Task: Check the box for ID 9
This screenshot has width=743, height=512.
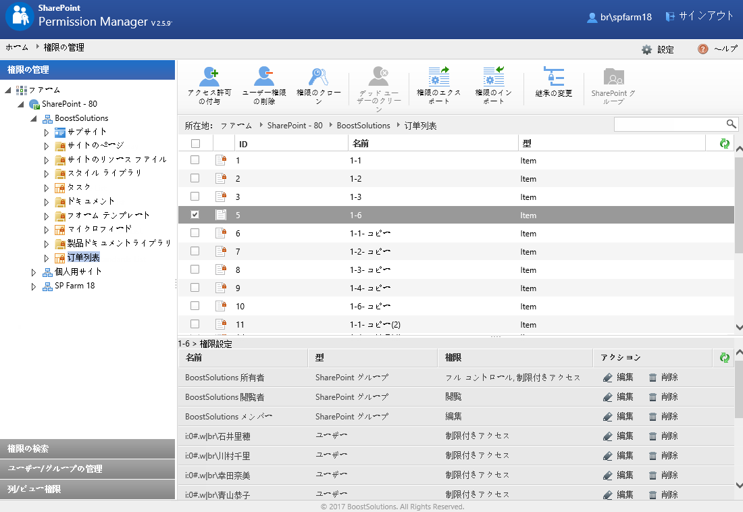Action: coord(195,287)
